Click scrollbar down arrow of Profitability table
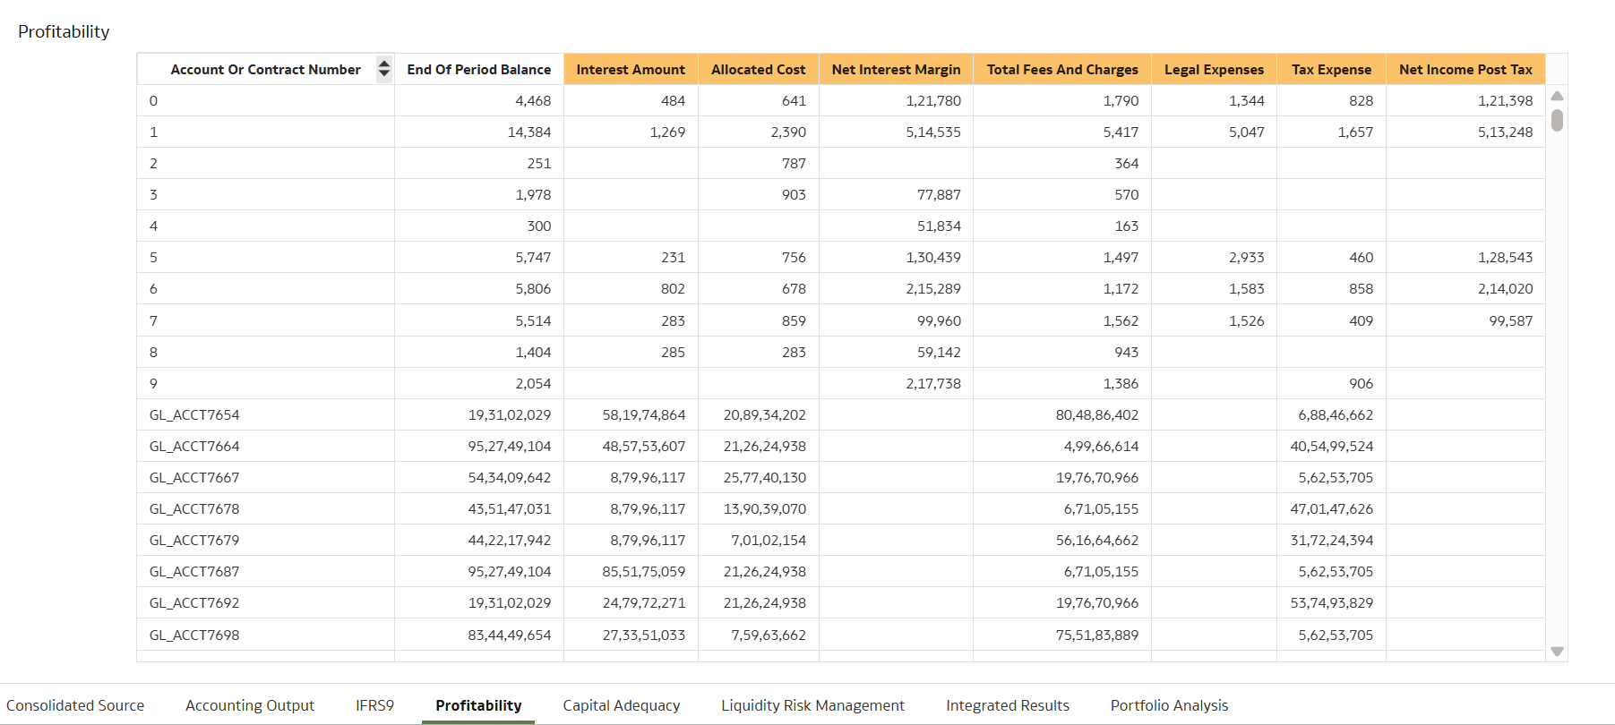This screenshot has height=725, width=1615. coord(1557,652)
